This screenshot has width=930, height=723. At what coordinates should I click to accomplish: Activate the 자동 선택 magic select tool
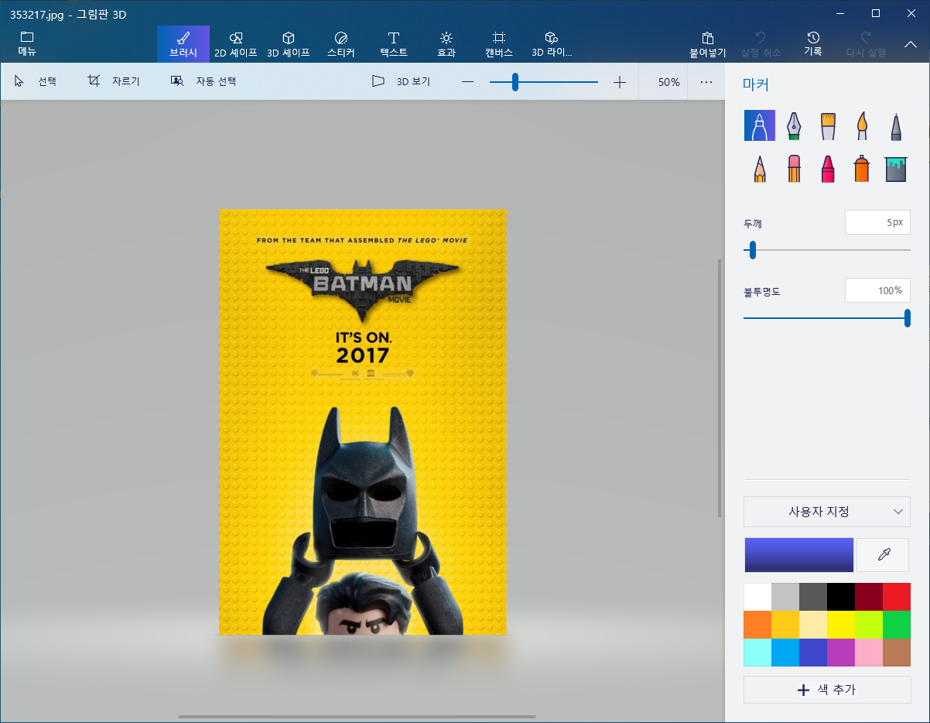(203, 81)
